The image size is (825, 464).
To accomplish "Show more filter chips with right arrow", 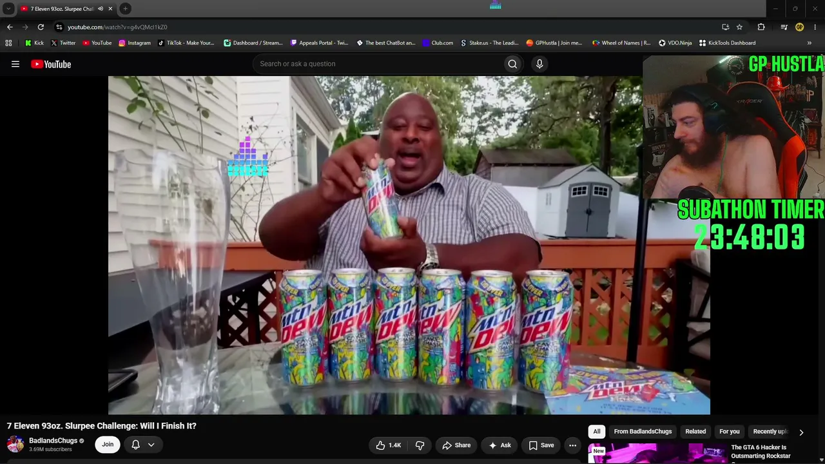I will (x=801, y=432).
